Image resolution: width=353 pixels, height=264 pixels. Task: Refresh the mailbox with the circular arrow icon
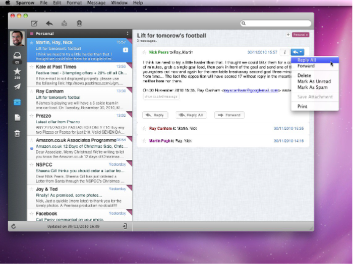point(14,226)
